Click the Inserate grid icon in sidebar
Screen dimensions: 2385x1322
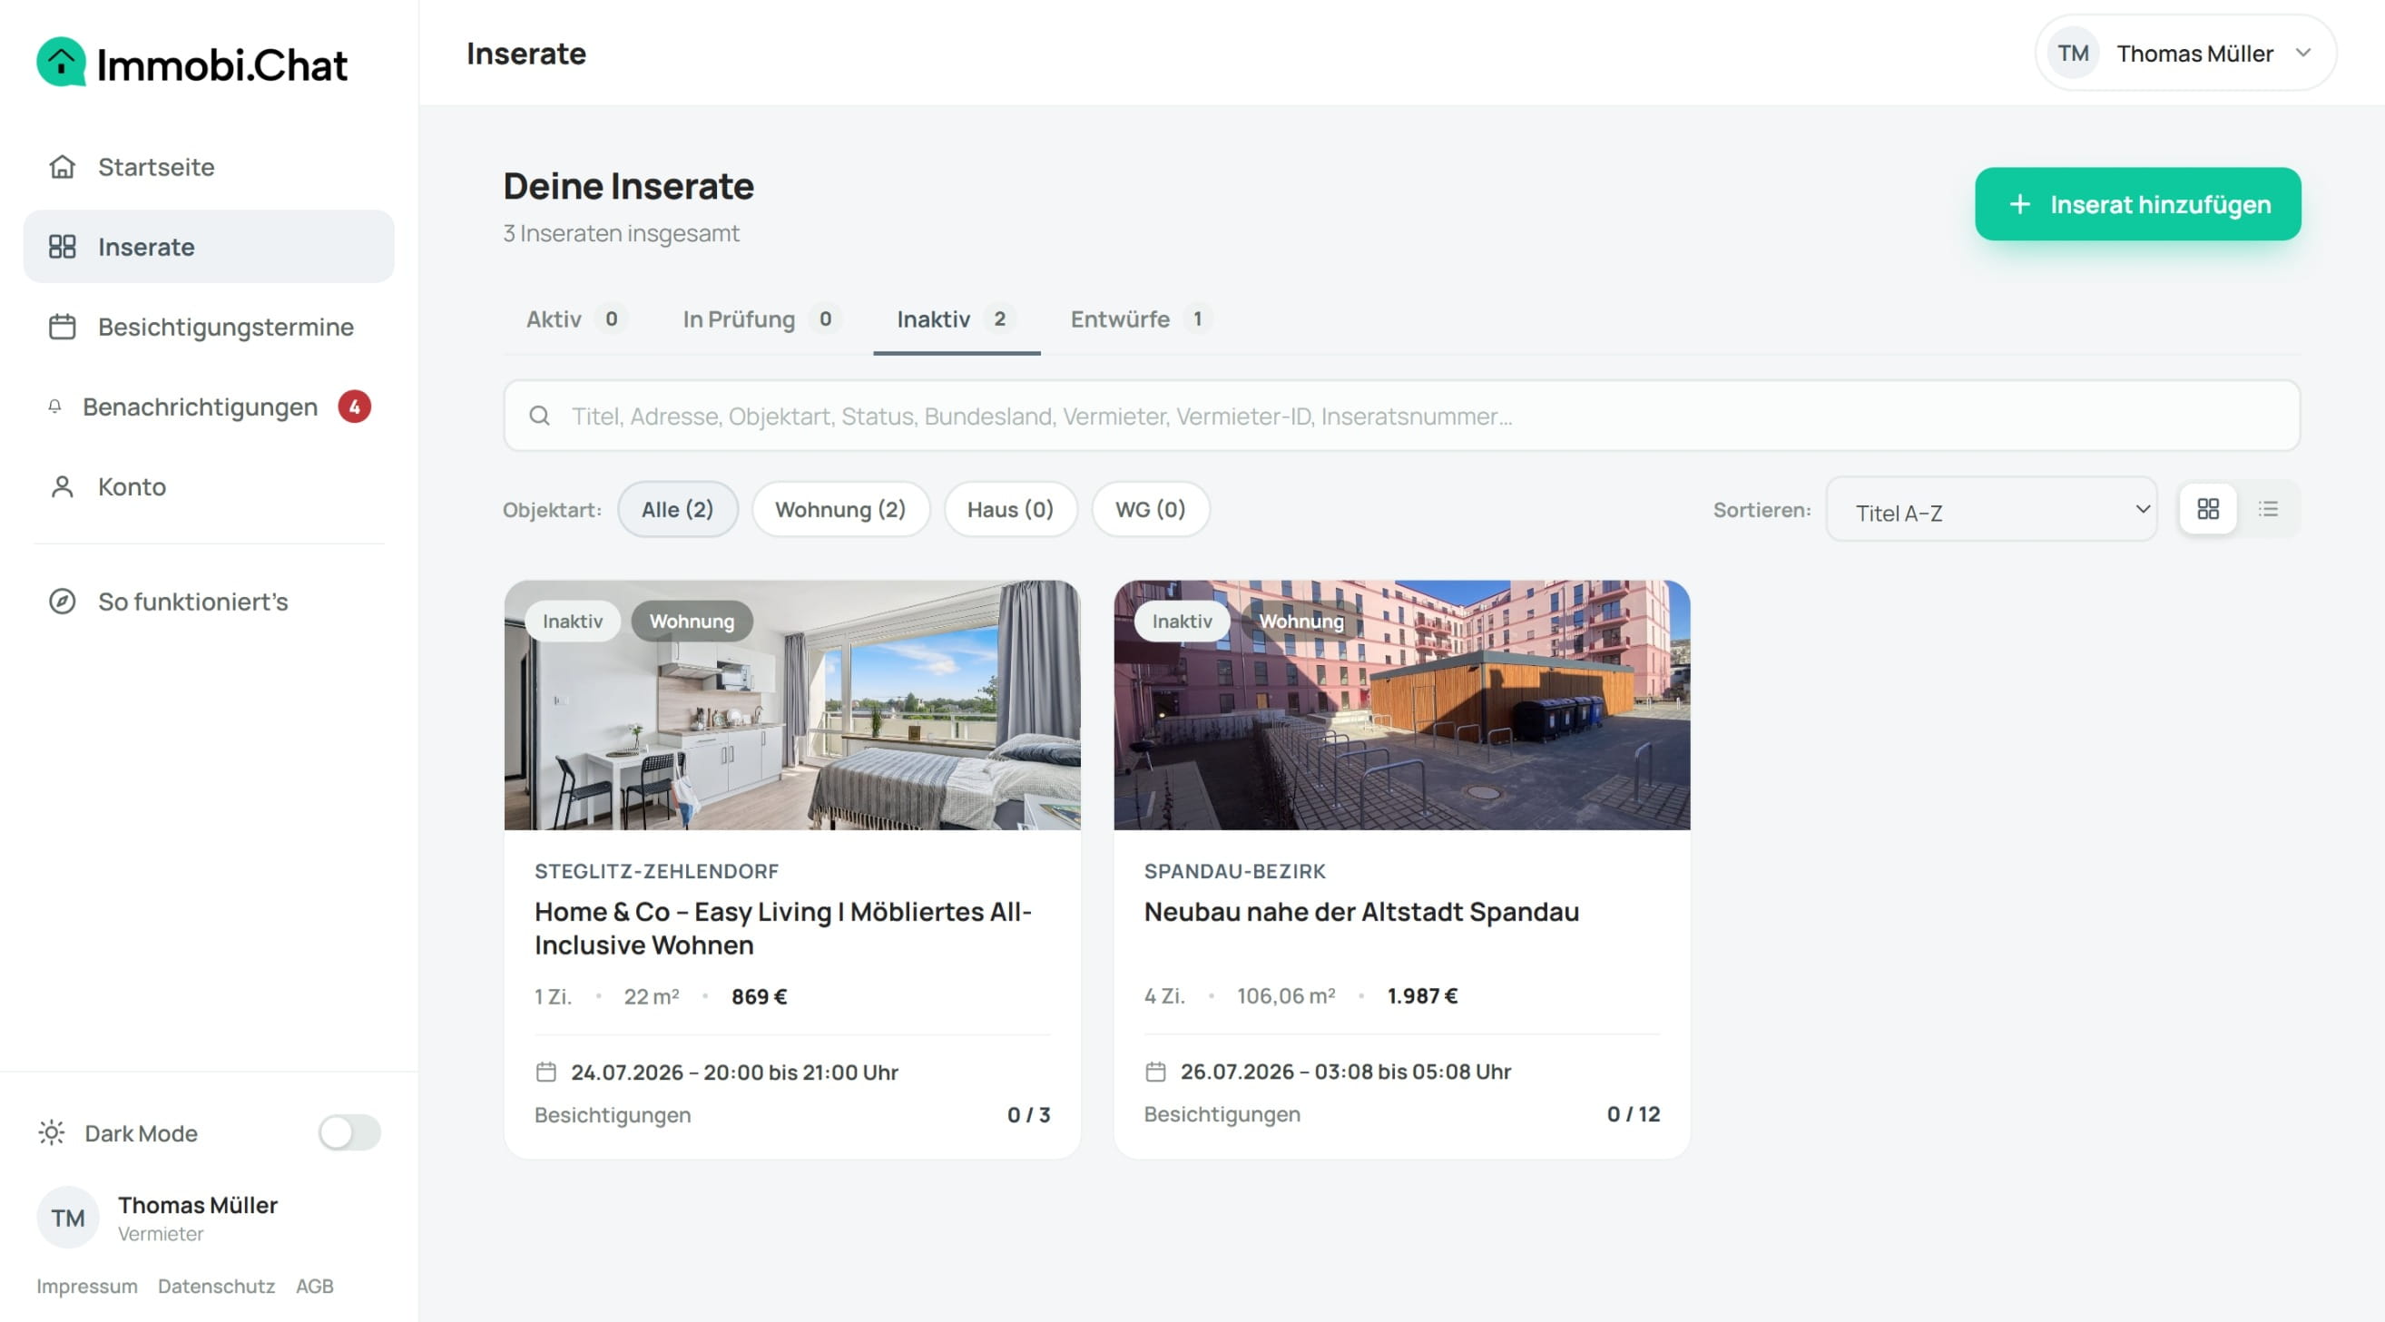62,246
